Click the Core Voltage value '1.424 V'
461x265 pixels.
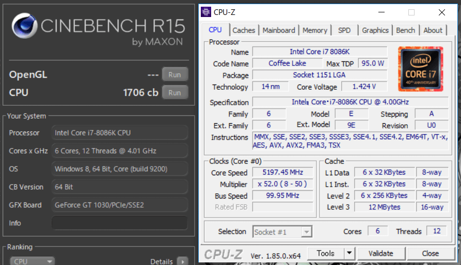pyautogui.click(x=364, y=87)
